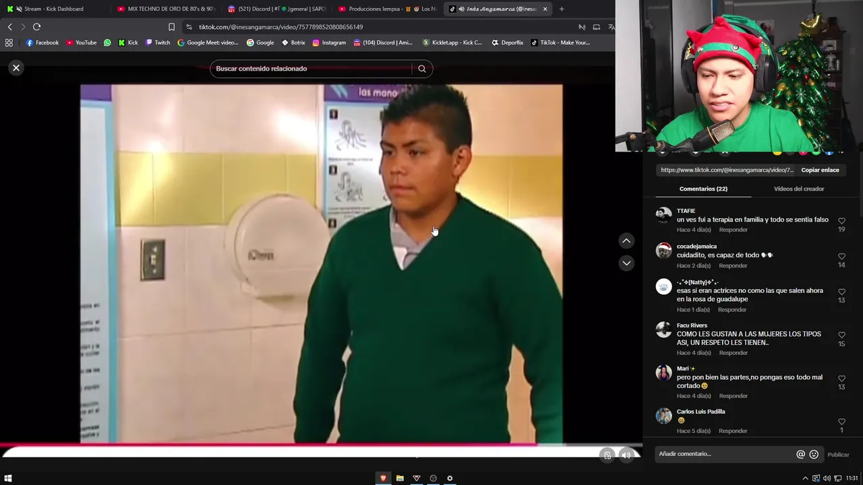Go to previous video with up chevron
The height and width of the screenshot is (485, 863).
point(626,240)
